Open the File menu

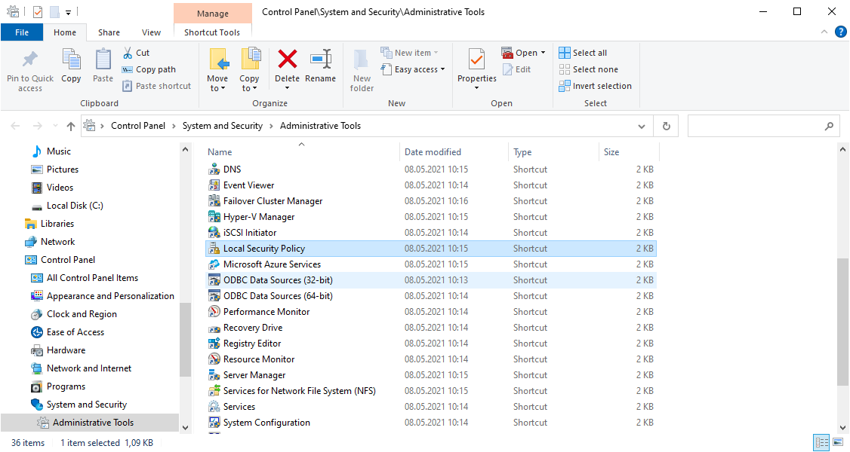(x=22, y=32)
